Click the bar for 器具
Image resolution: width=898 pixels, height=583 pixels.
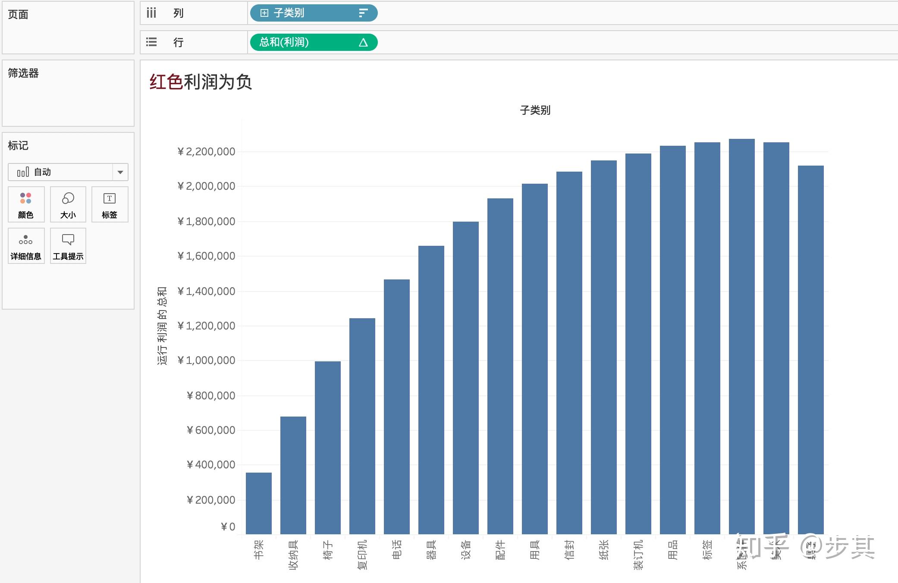[431, 390]
